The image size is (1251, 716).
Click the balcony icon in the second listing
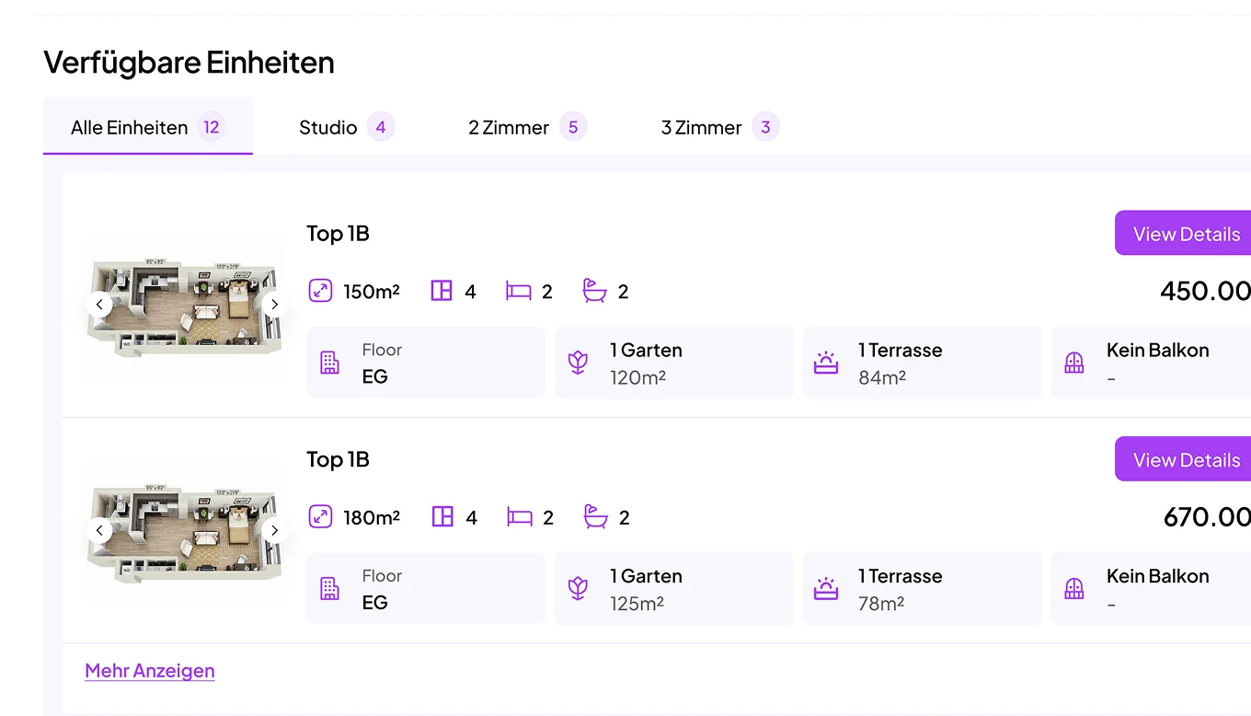(x=1074, y=589)
